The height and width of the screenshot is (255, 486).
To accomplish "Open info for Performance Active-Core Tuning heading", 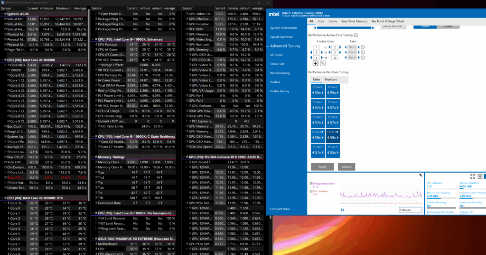I will [356, 35].
